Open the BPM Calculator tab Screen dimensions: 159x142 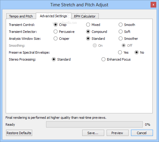(85, 16)
